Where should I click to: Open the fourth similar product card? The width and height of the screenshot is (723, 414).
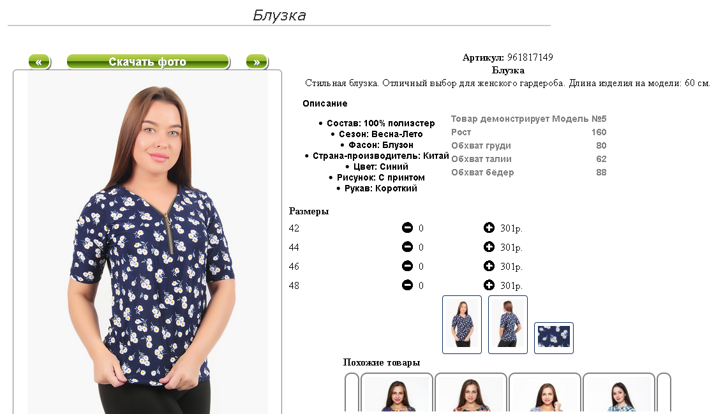pos(619,392)
